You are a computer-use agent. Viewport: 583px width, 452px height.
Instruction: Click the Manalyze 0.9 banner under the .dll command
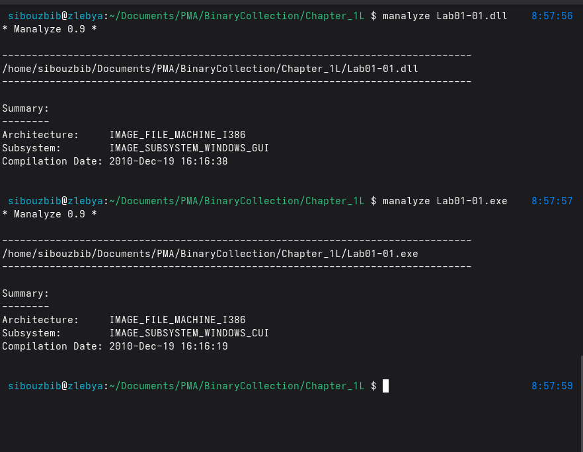click(50, 29)
